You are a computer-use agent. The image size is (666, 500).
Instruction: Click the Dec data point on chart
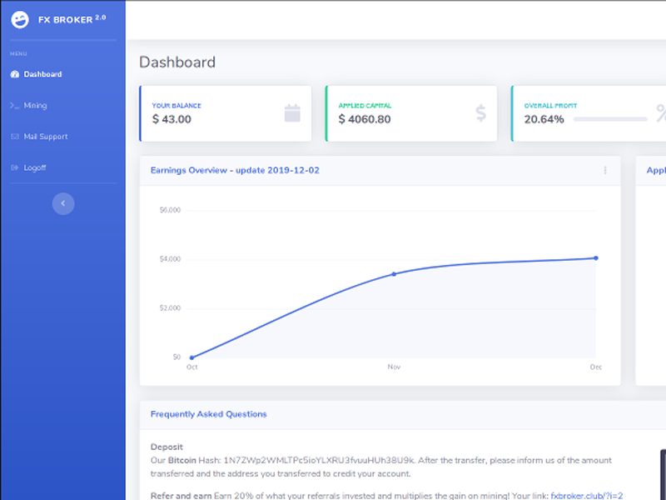pyautogui.click(x=596, y=258)
